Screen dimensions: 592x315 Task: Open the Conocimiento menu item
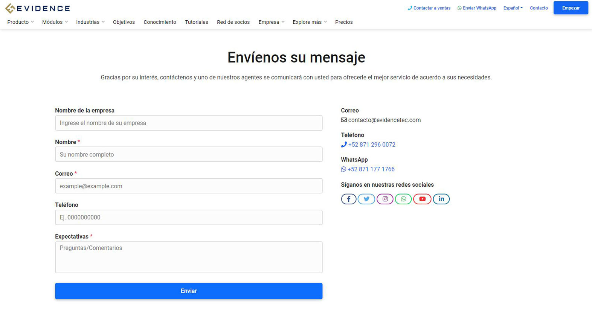tap(160, 22)
